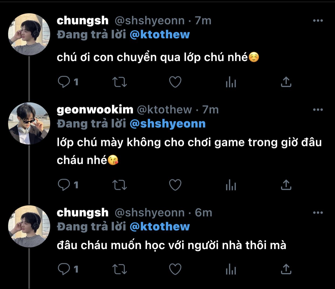The image size is (335, 289).
Task: Open more options on geonwookim's tweet
Action: pos(318,110)
